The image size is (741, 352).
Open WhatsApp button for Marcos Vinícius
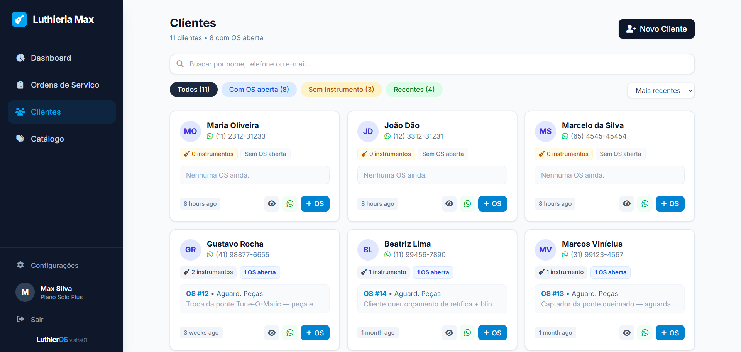click(645, 333)
